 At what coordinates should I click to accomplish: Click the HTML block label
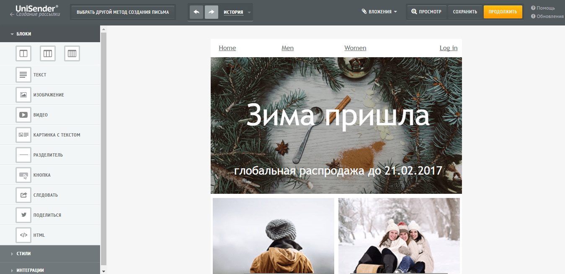click(x=39, y=235)
